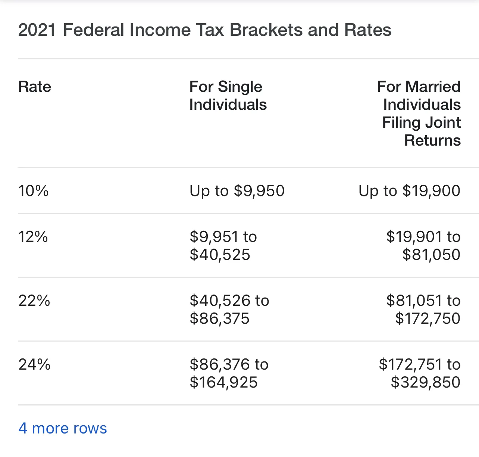The height and width of the screenshot is (457, 479).
Task: Select the 'Rate' column header
Action: tap(35, 87)
